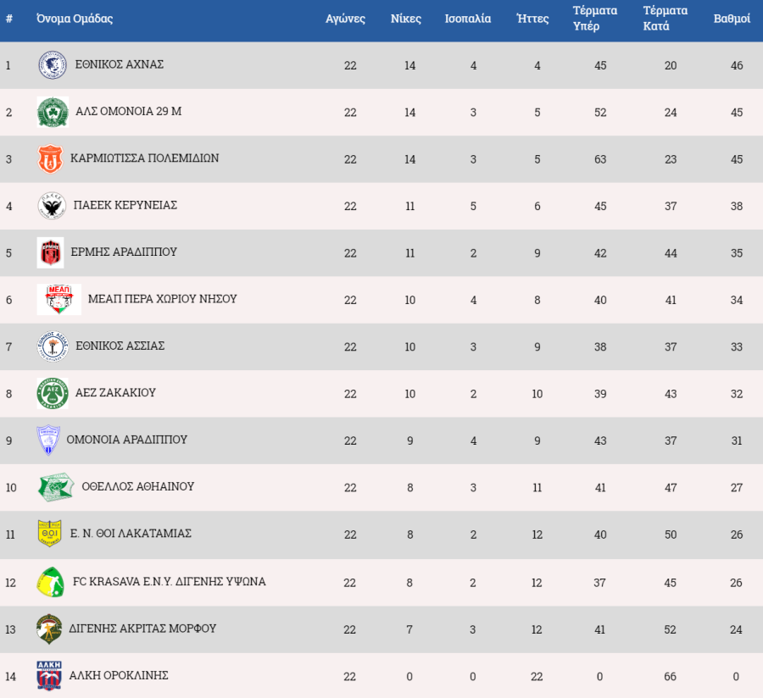This screenshot has height=698, width=763.
Task: Click the ΕΘΝΙΚΟΣ ΑΣΣΙΑΣ round logo
Action: coord(53,346)
